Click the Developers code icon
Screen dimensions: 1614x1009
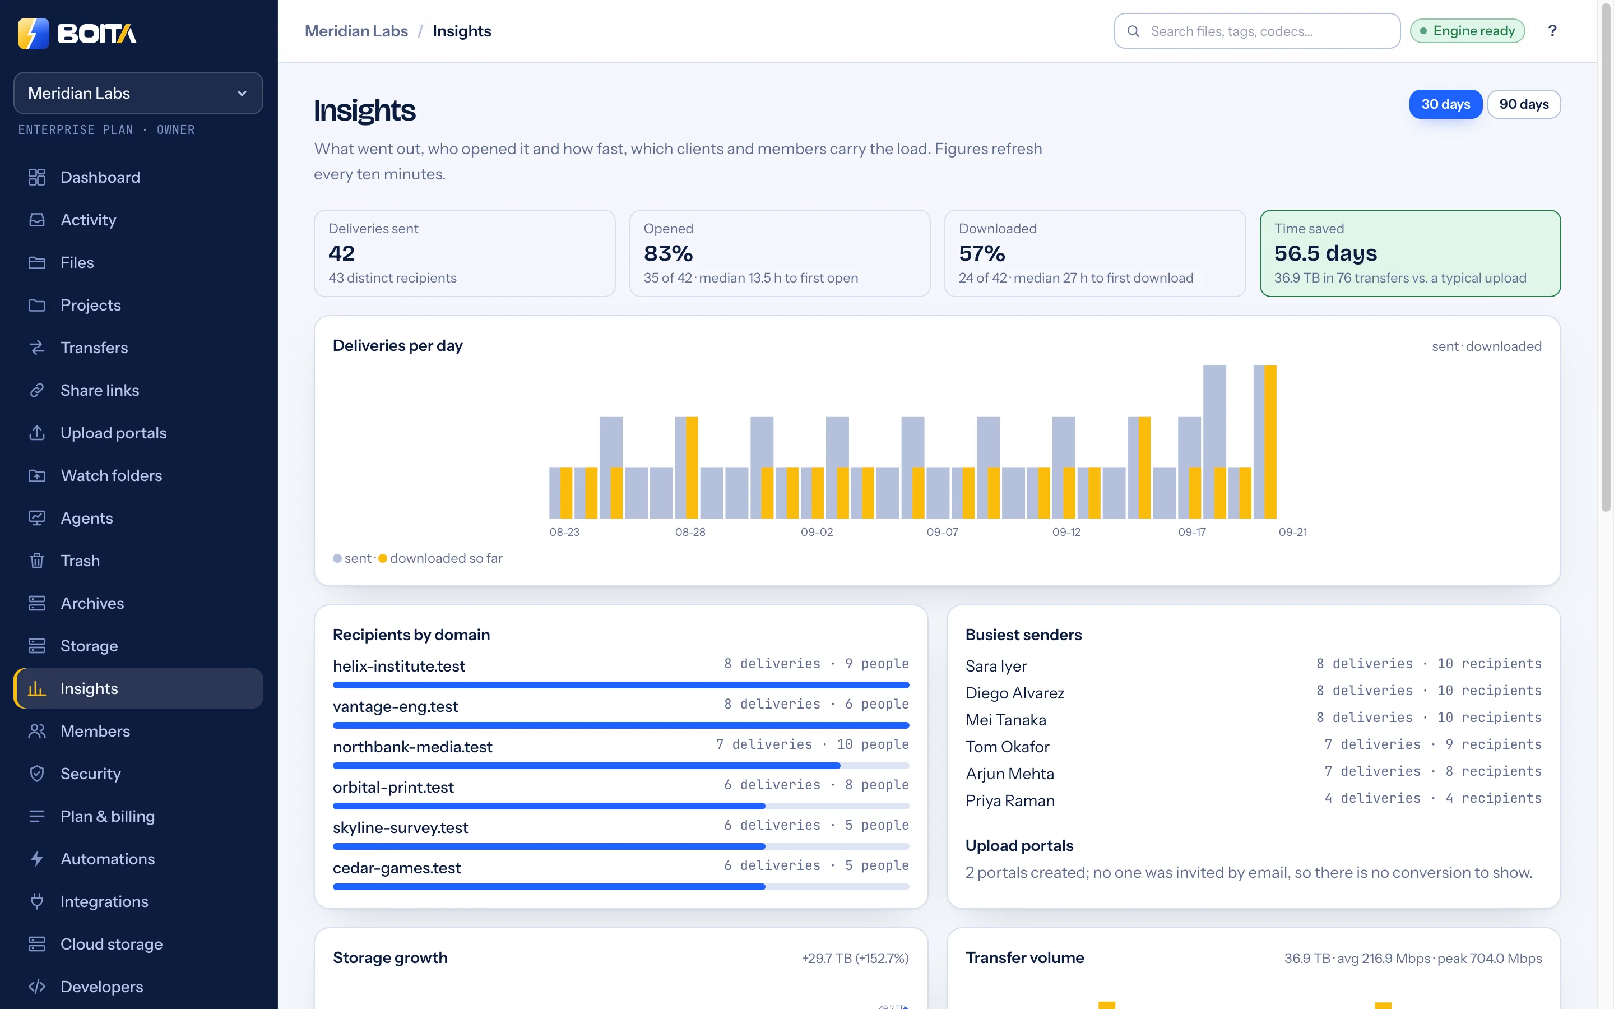pos(36,987)
